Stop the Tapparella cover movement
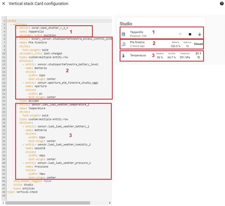This screenshot has width=225, height=206. coord(190,34)
